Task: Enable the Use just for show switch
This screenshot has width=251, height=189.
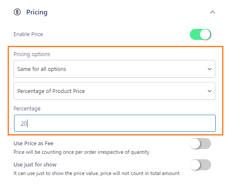Action: tap(200, 165)
